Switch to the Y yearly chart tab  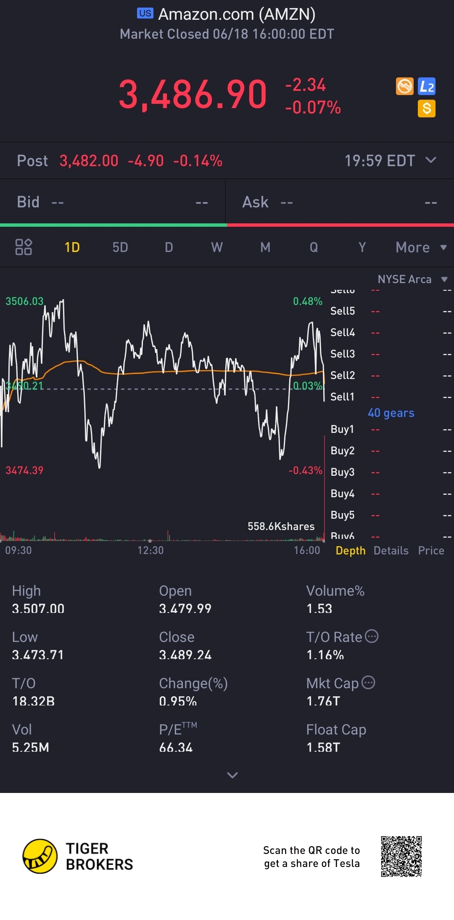(x=362, y=247)
